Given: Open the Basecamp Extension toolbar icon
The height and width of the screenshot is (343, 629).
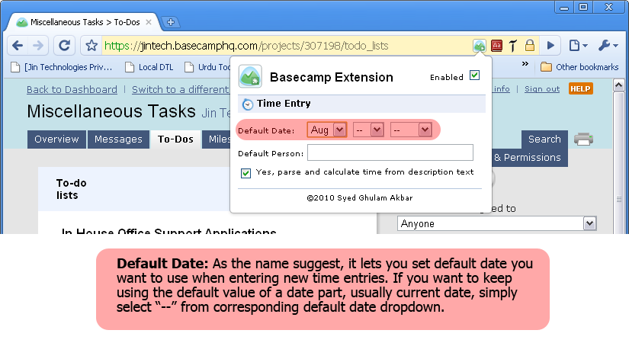Looking at the screenshot, I should click(x=479, y=45).
